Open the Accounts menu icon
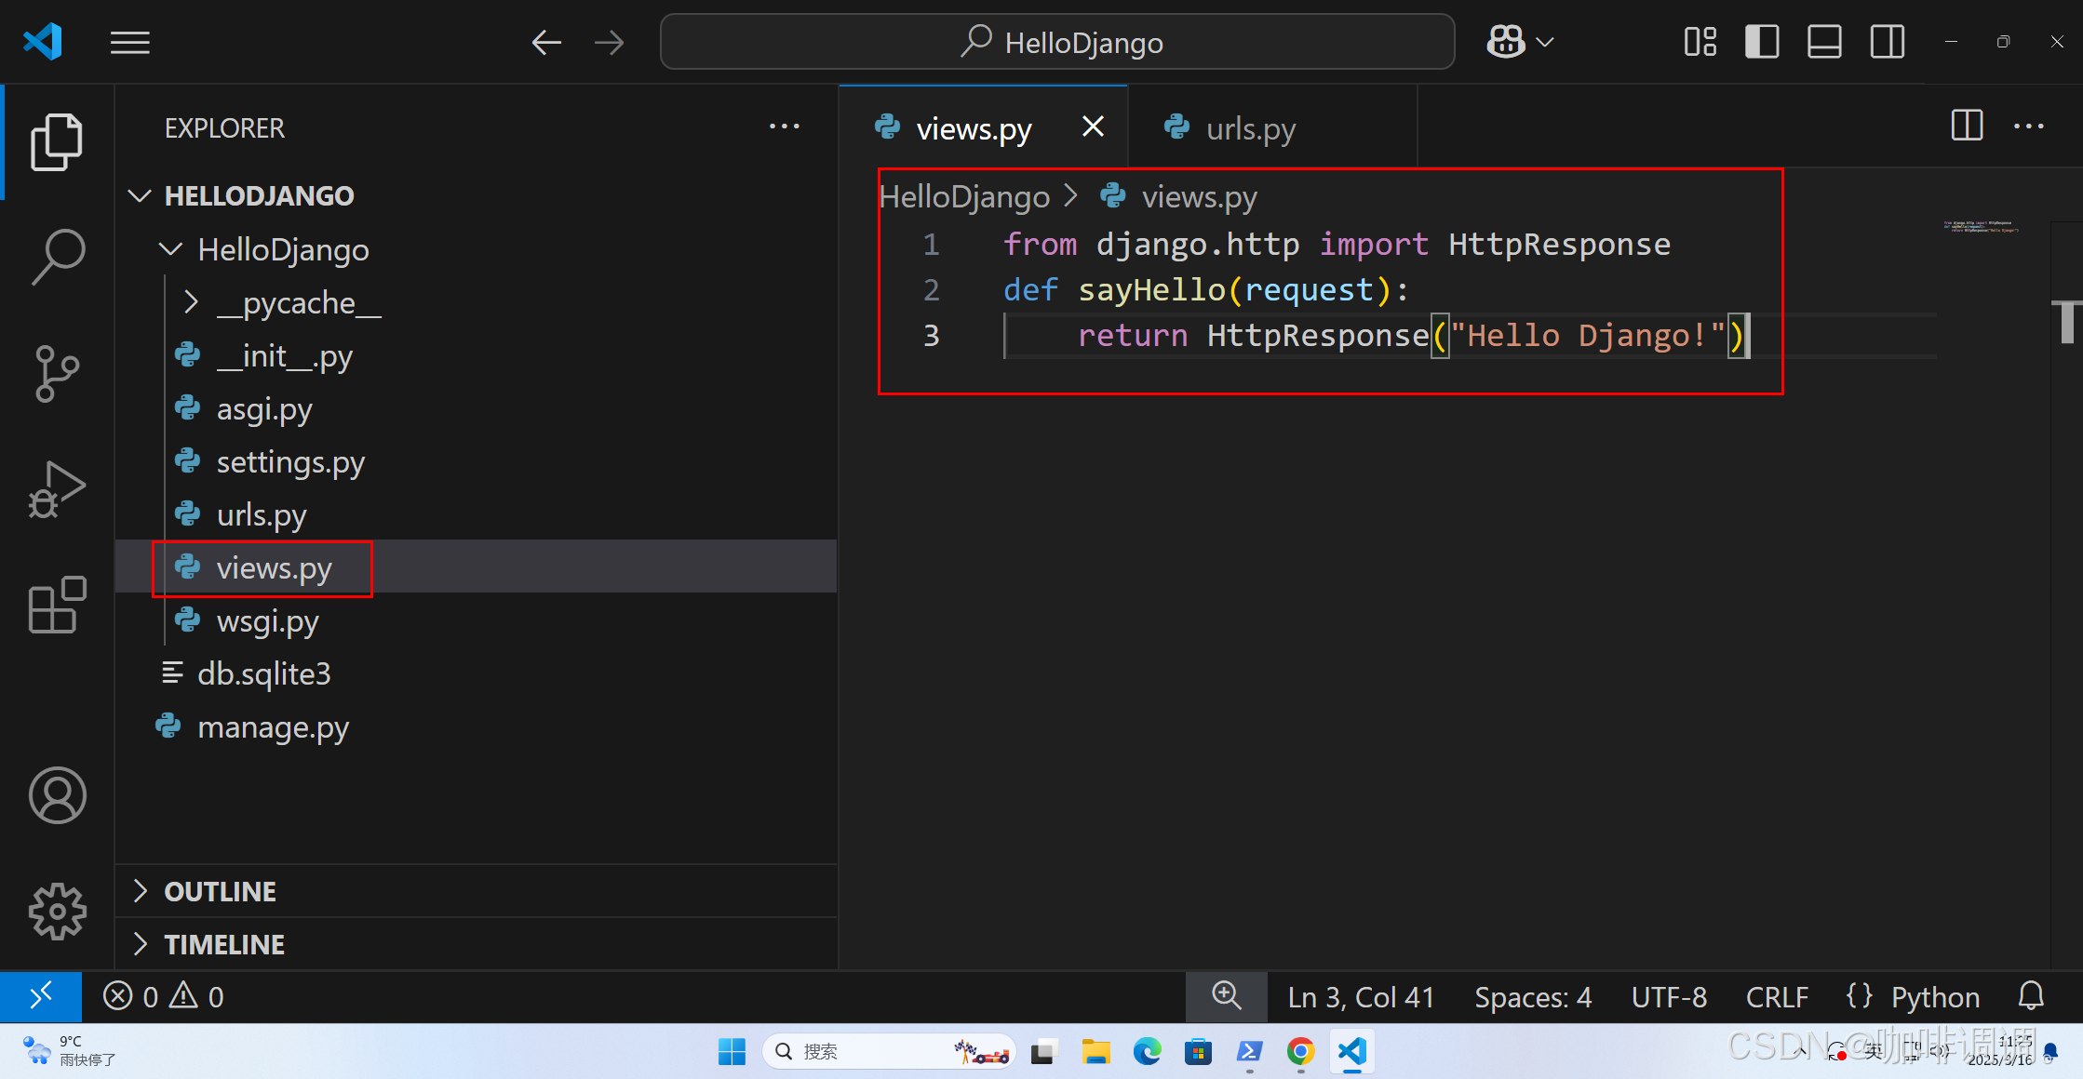Screen dimensions: 2083x1079 point(57,795)
